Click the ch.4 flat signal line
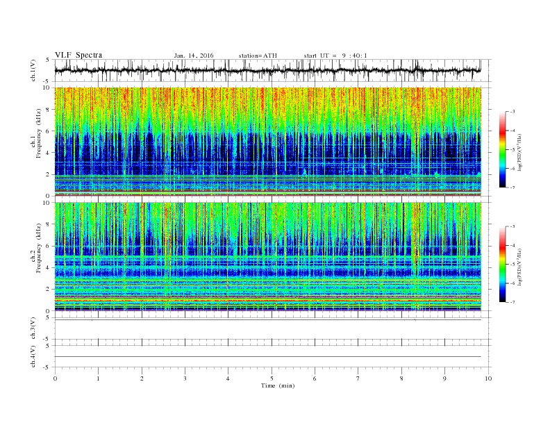 267,357
